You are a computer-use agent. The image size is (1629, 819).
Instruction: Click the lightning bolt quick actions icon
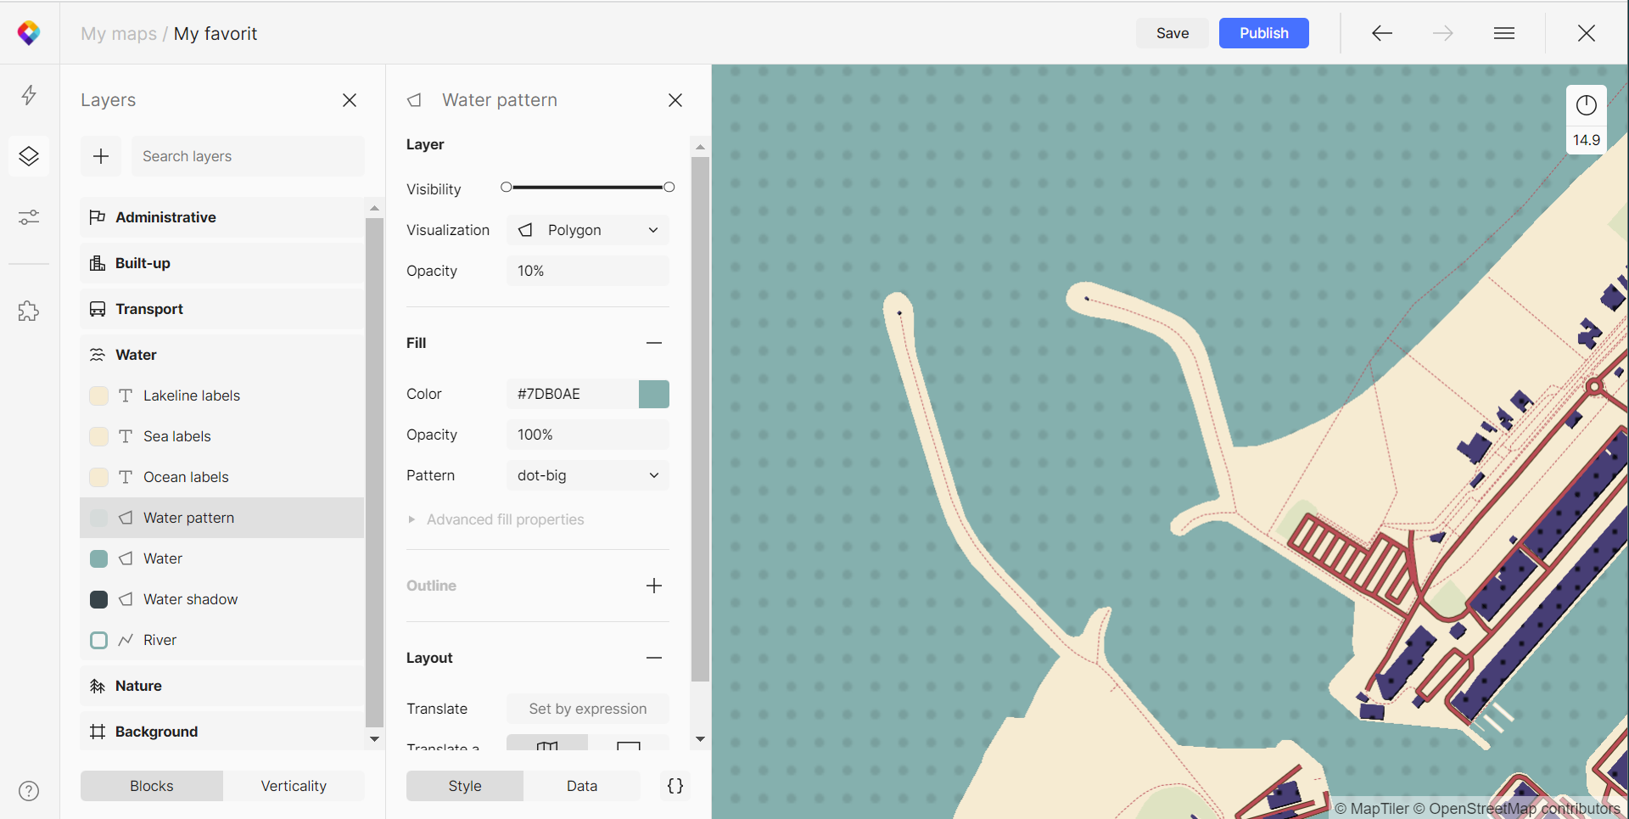[29, 95]
